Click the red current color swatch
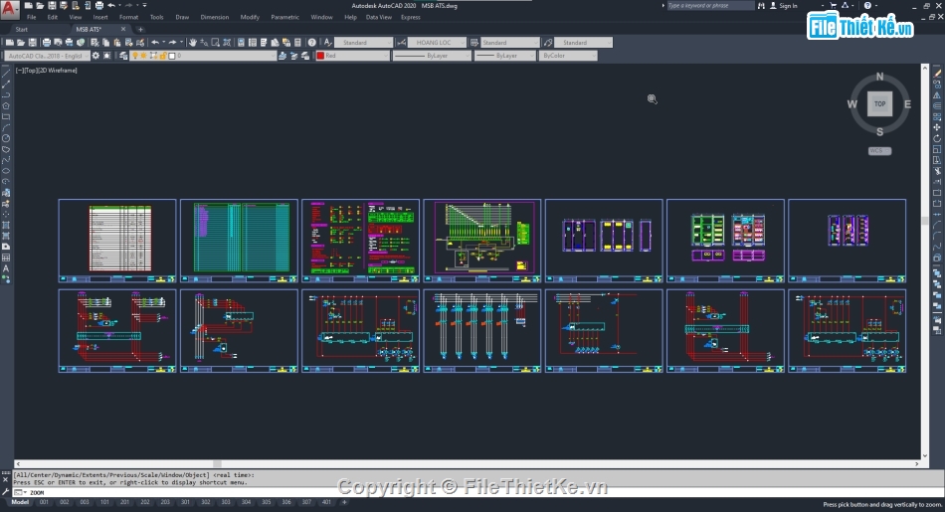 [x=320, y=56]
